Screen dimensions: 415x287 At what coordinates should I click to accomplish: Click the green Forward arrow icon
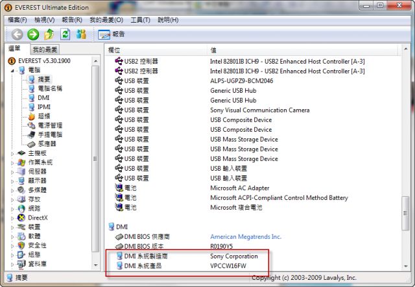pyautogui.click(x=33, y=34)
